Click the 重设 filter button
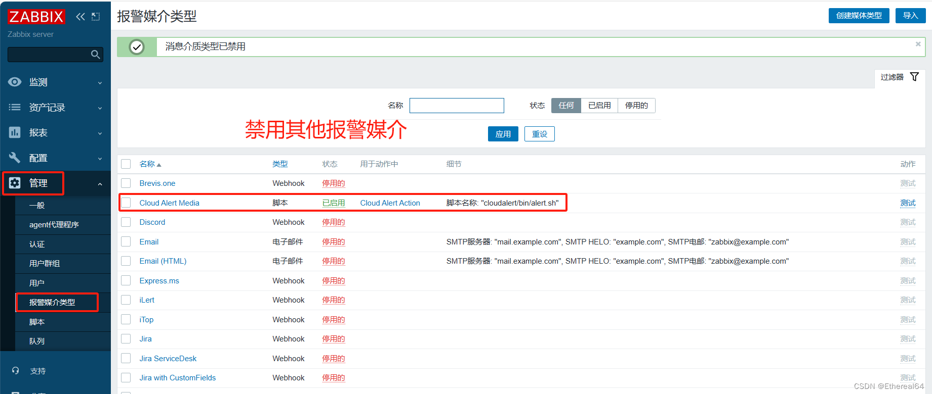This screenshot has height=394, width=932. tap(540, 134)
